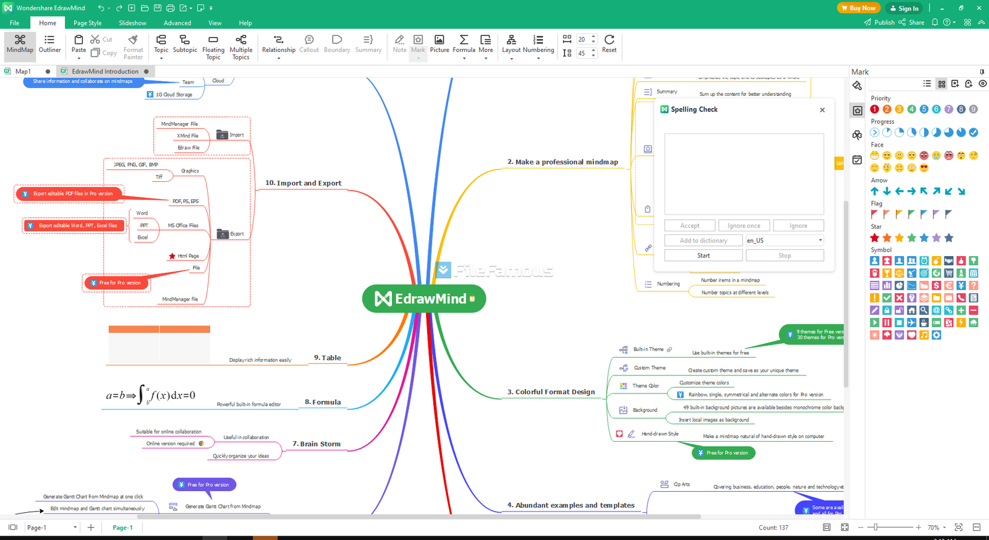The image size is (989, 540).
Task: Switch to the Page Style tab
Action: click(x=87, y=23)
